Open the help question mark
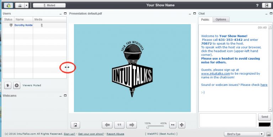 257,6
